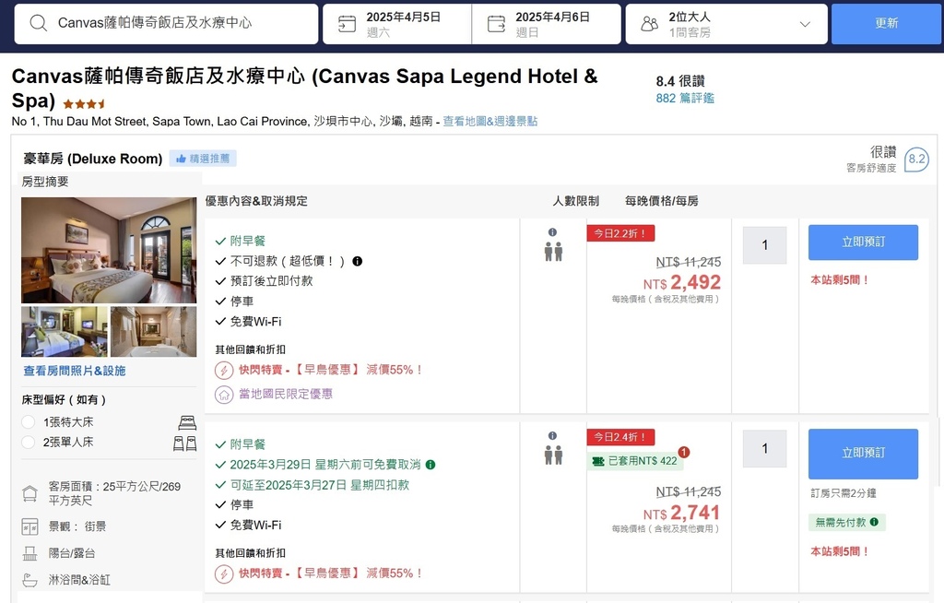Click the 無需先付款 badge text
Image resolution: width=944 pixels, height=603 pixels.
[841, 522]
